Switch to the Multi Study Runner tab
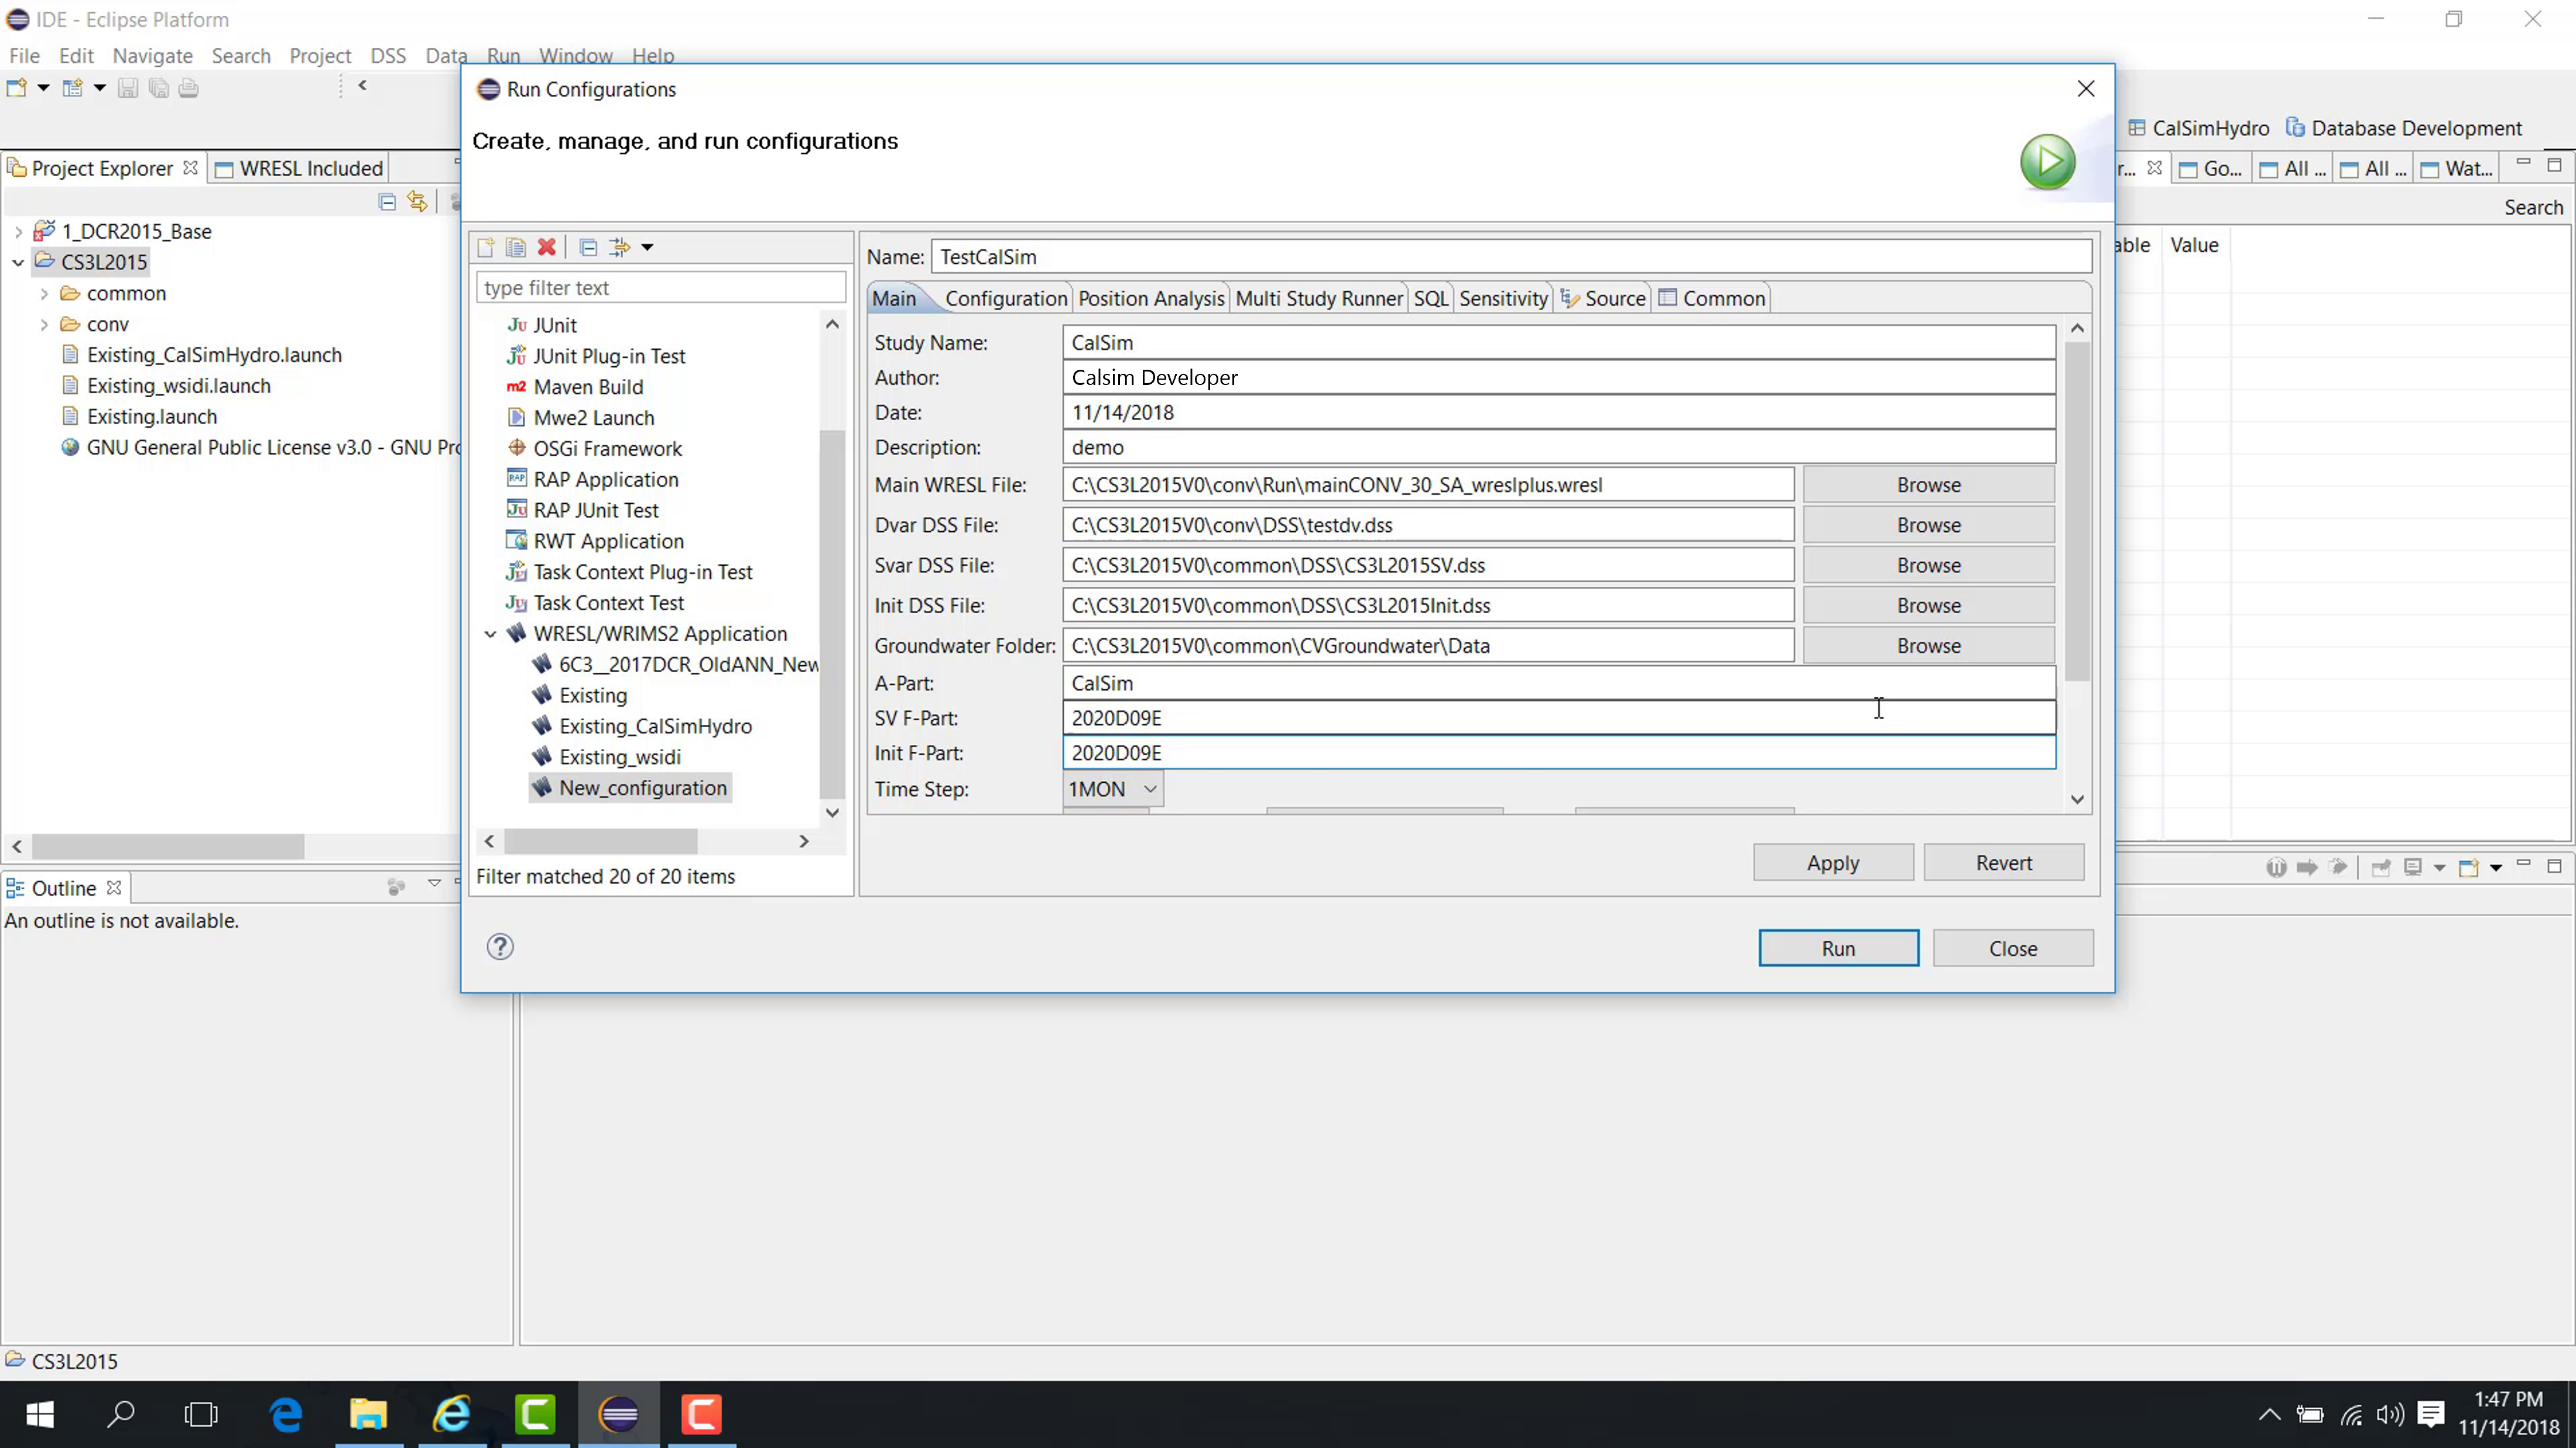Screen dimensions: 2576x1448 tap(1319, 299)
